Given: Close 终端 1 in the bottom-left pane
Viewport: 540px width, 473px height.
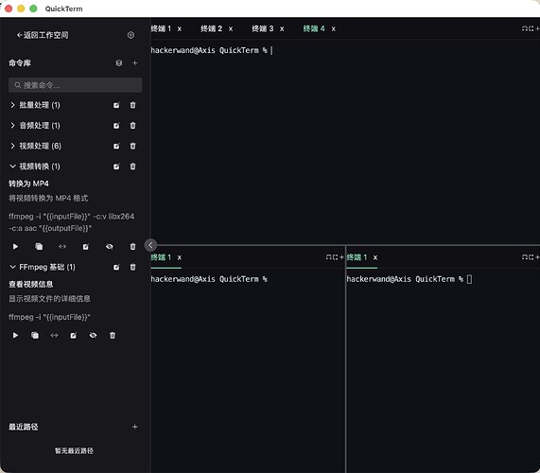Looking at the screenshot, I should click(180, 257).
